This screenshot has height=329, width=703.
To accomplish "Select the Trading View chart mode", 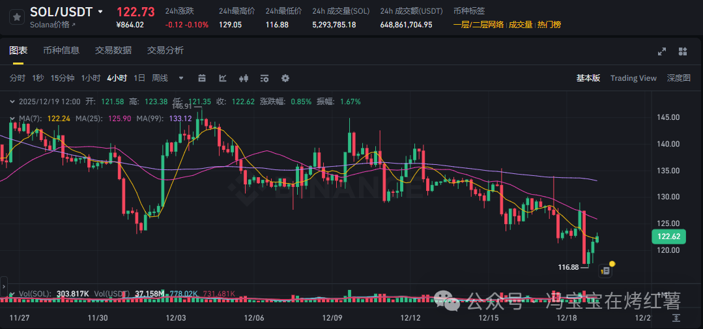I will [633, 78].
